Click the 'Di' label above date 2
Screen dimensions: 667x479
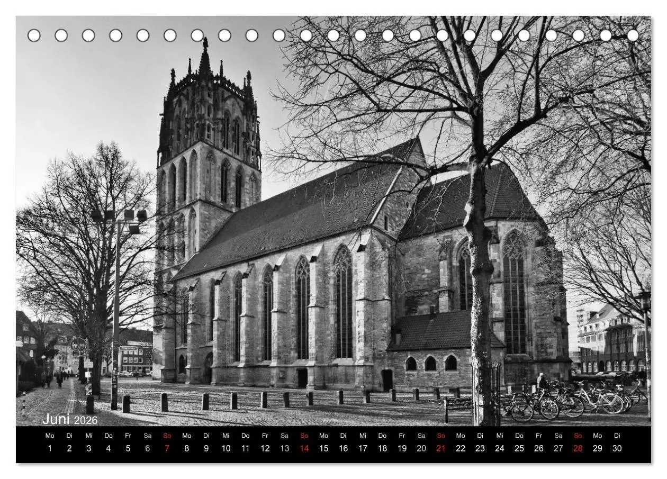(x=69, y=436)
